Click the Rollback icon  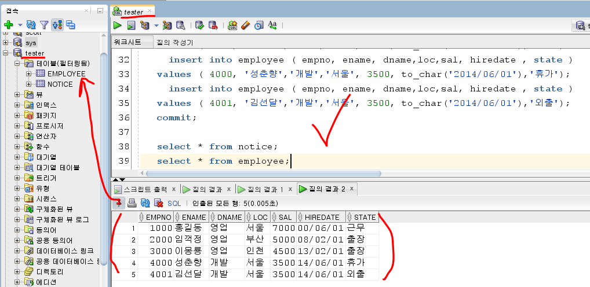(x=213, y=25)
